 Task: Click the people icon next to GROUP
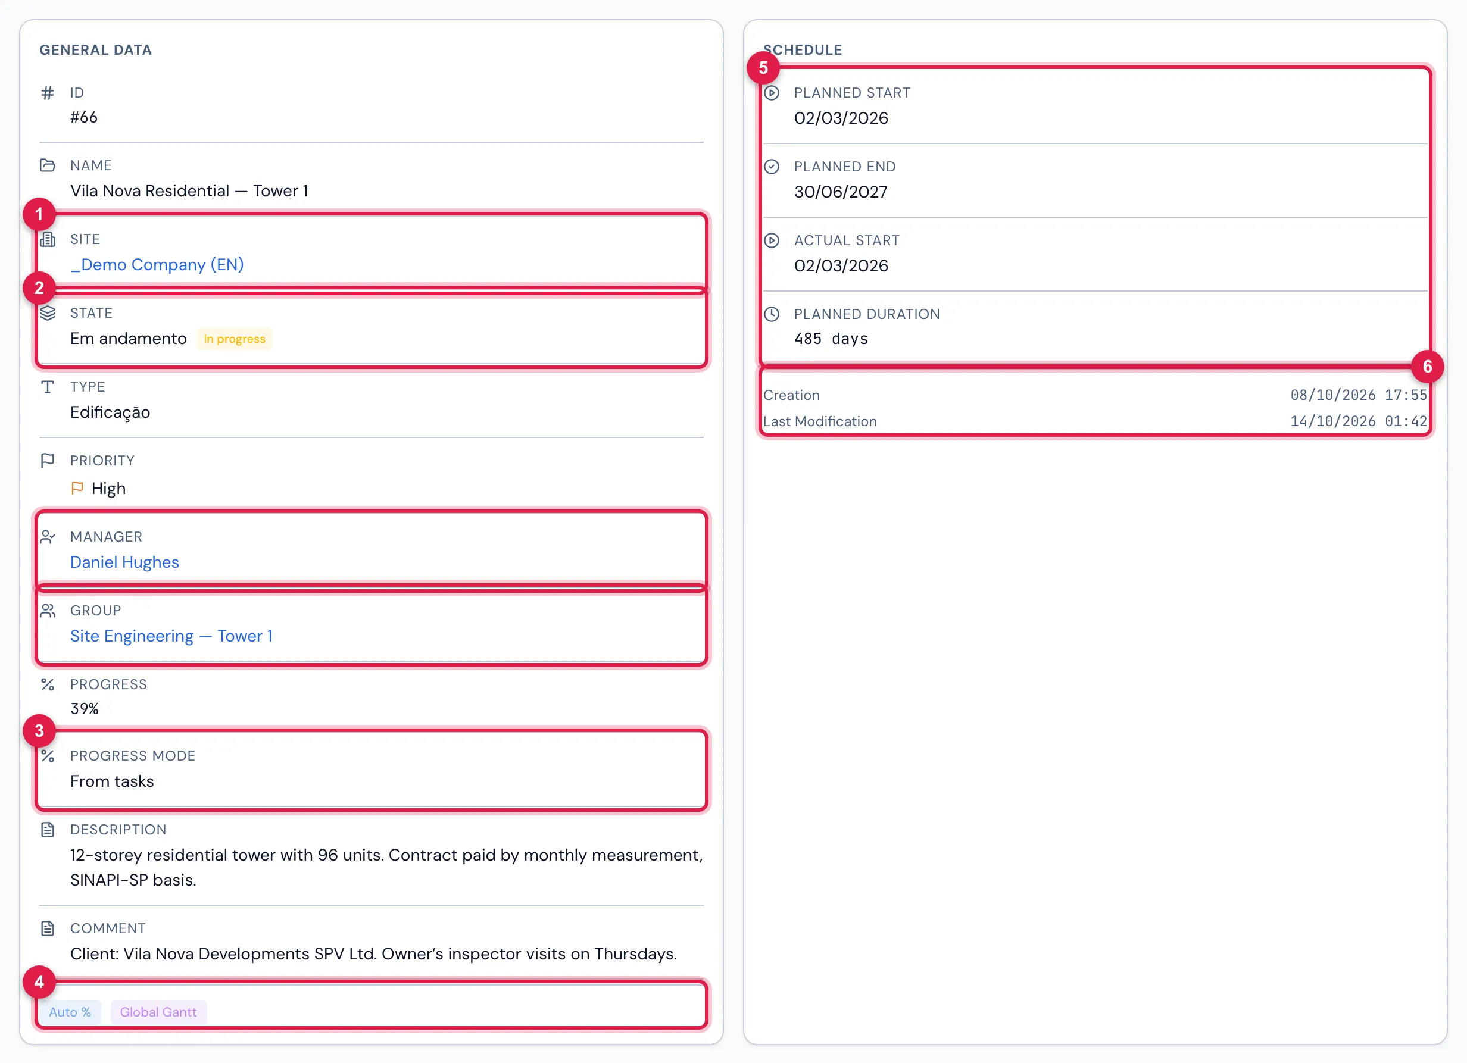tap(47, 611)
